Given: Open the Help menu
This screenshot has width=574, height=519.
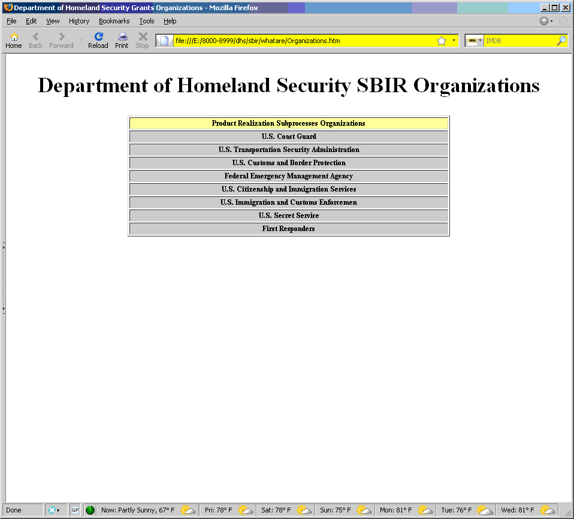Looking at the screenshot, I should tap(170, 21).
